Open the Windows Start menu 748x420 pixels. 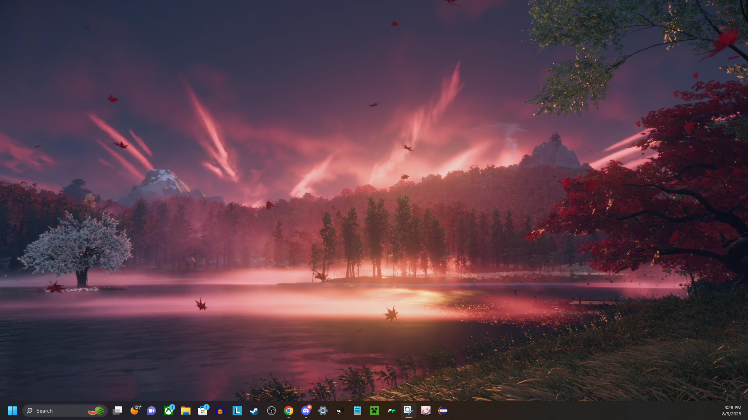point(12,411)
